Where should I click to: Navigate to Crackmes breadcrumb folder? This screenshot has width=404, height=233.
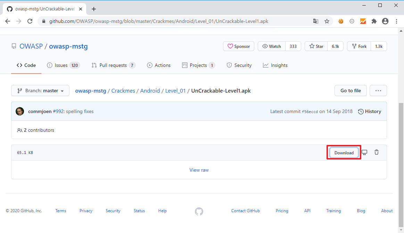click(x=123, y=91)
